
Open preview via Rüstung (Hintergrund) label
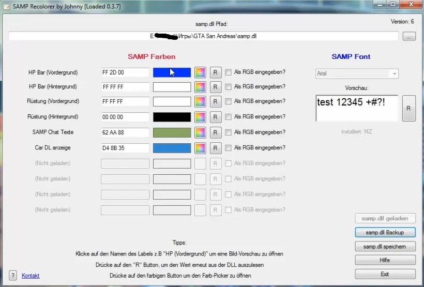click(53, 116)
